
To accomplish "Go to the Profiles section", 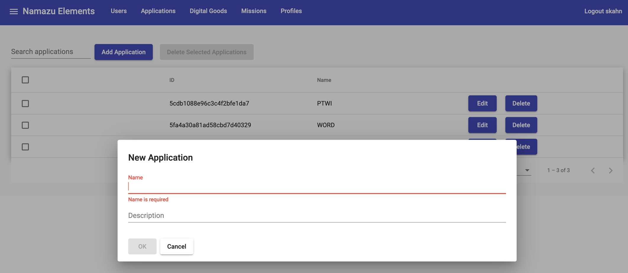I will (291, 11).
